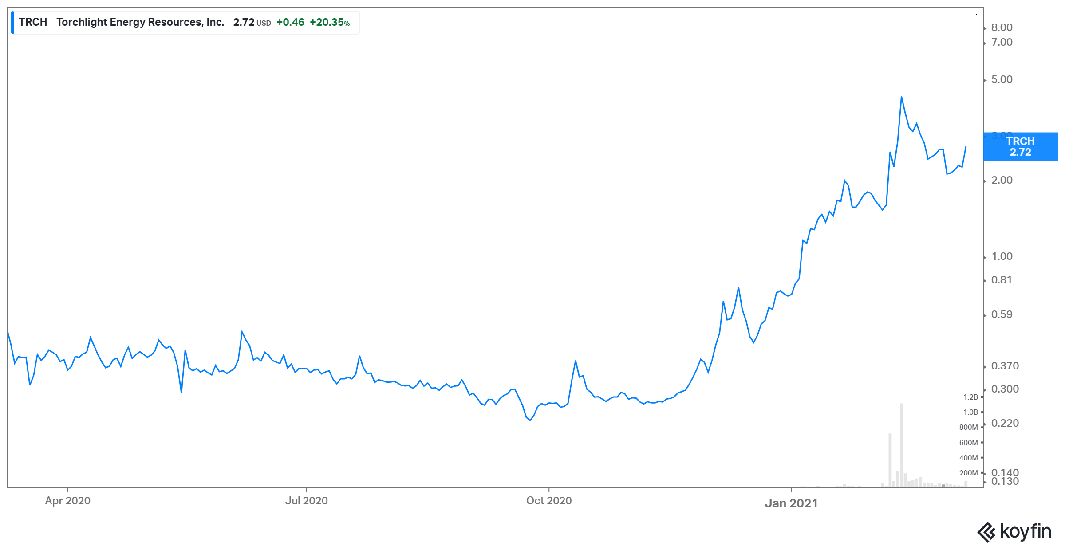Click the Apr 2020 date axis label
Viewport: 1065px width, 550px height.
click(67, 501)
